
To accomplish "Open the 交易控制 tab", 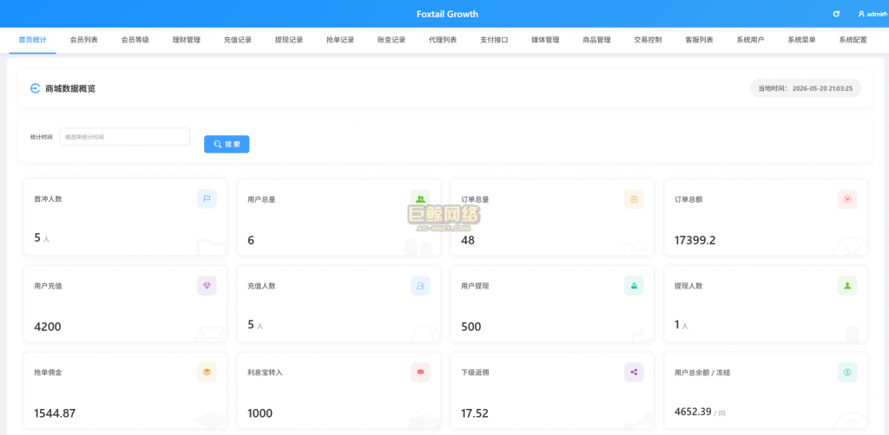I will pos(648,40).
